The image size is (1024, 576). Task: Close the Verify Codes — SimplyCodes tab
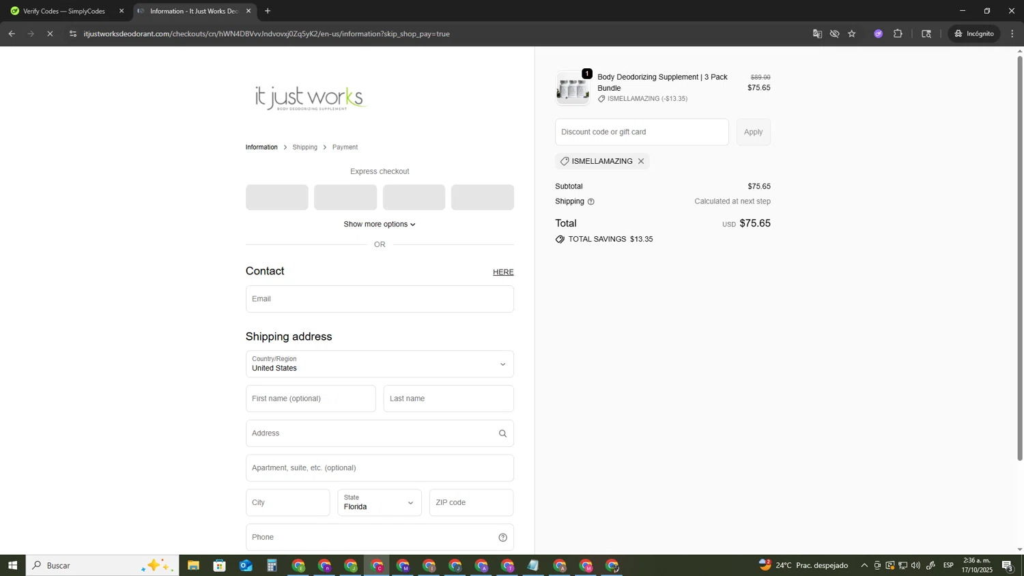click(122, 11)
